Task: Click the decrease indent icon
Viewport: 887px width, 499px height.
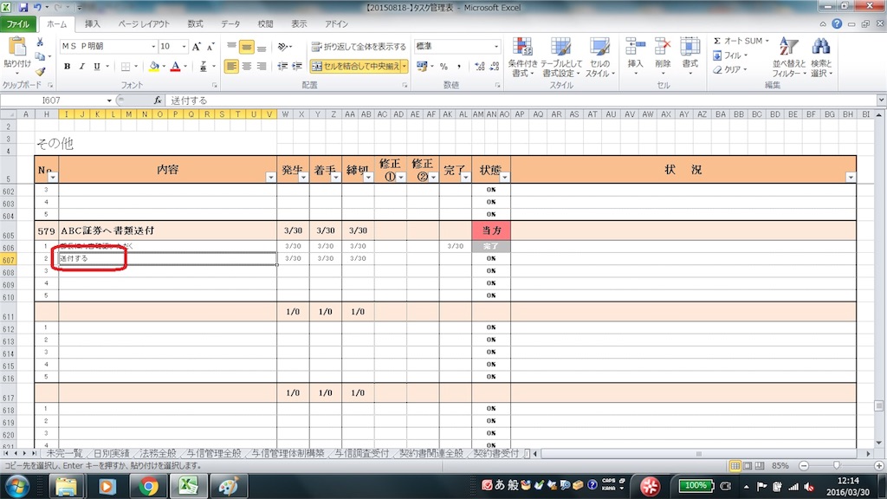Action: (x=282, y=66)
